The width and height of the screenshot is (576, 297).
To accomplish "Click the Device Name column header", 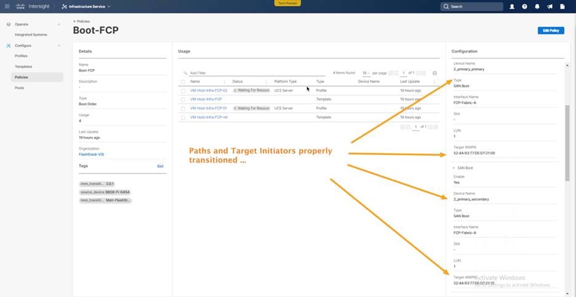I will tap(369, 82).
